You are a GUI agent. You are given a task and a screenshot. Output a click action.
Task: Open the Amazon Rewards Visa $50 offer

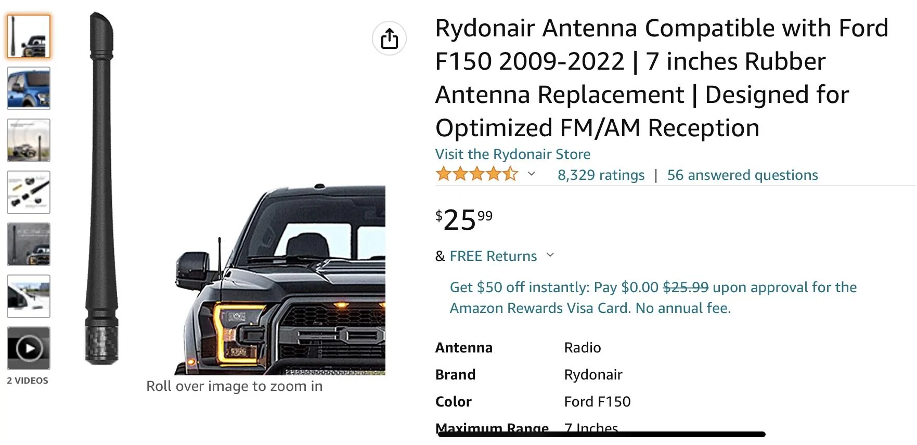[653, 297]
